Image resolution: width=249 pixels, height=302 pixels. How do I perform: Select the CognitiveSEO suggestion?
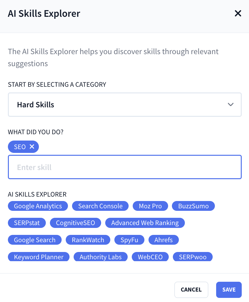tap(75, 223)
